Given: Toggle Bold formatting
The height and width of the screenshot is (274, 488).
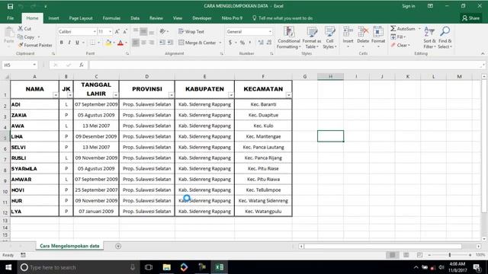Looking at the screenshot, I should [x=61, y=43].
